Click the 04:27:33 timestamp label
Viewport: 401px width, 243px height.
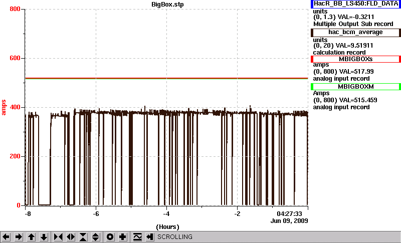pos(290,213)
